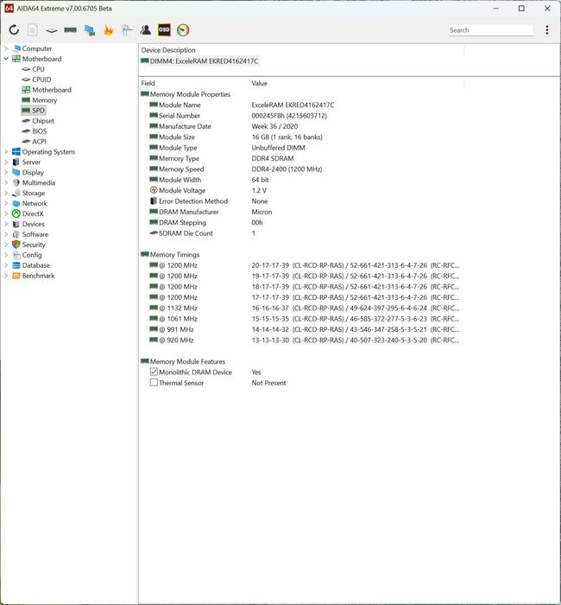Expand the Multimedia tree node
Screen dimensions: 561x605
[x=6, y=183]
